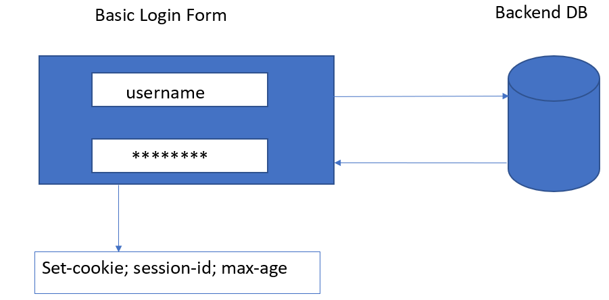Click the masked password field
This screenshot has height=300, width=609.
(180, 156)
